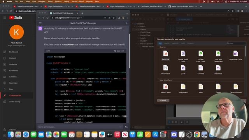Collapse the Classes group in Xcode navigator
The image size is (249, 140).
coord(137,30)
